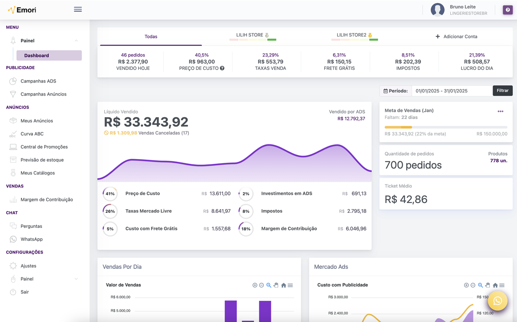Open the Meta de Vendas three-dot options
The height and width of the screenshot is (322, 517).
(x=500, y=111)
